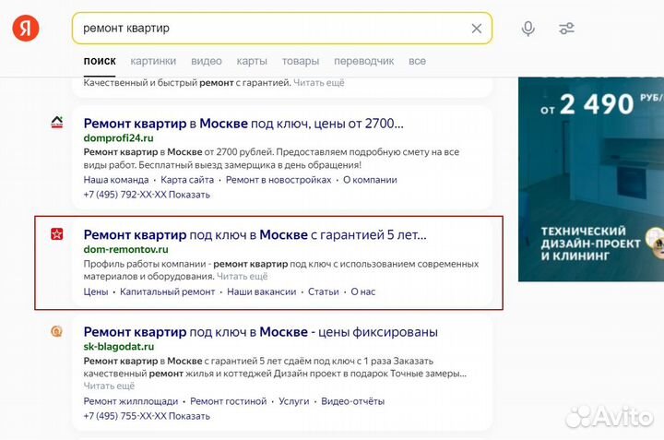The image size is (664, 440).
Task: Open the О компании sitelink
Action: (x=370, y=180)
